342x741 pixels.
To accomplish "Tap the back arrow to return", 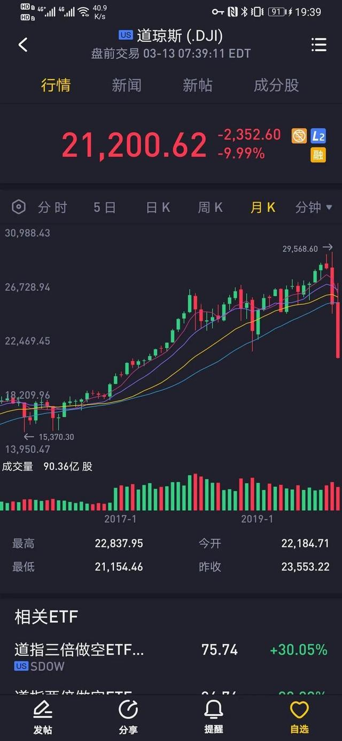I will [22, 45].
